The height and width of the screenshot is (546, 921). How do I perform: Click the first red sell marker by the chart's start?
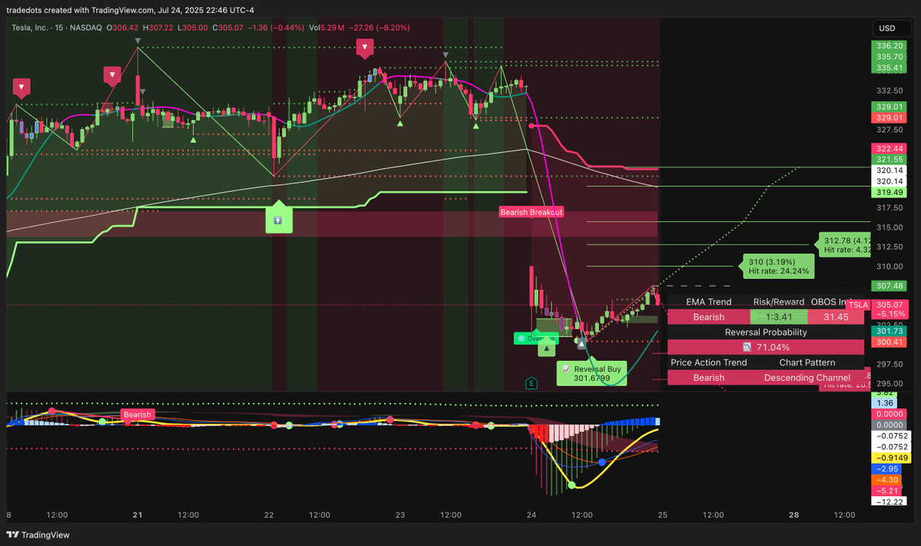(22, 88)
